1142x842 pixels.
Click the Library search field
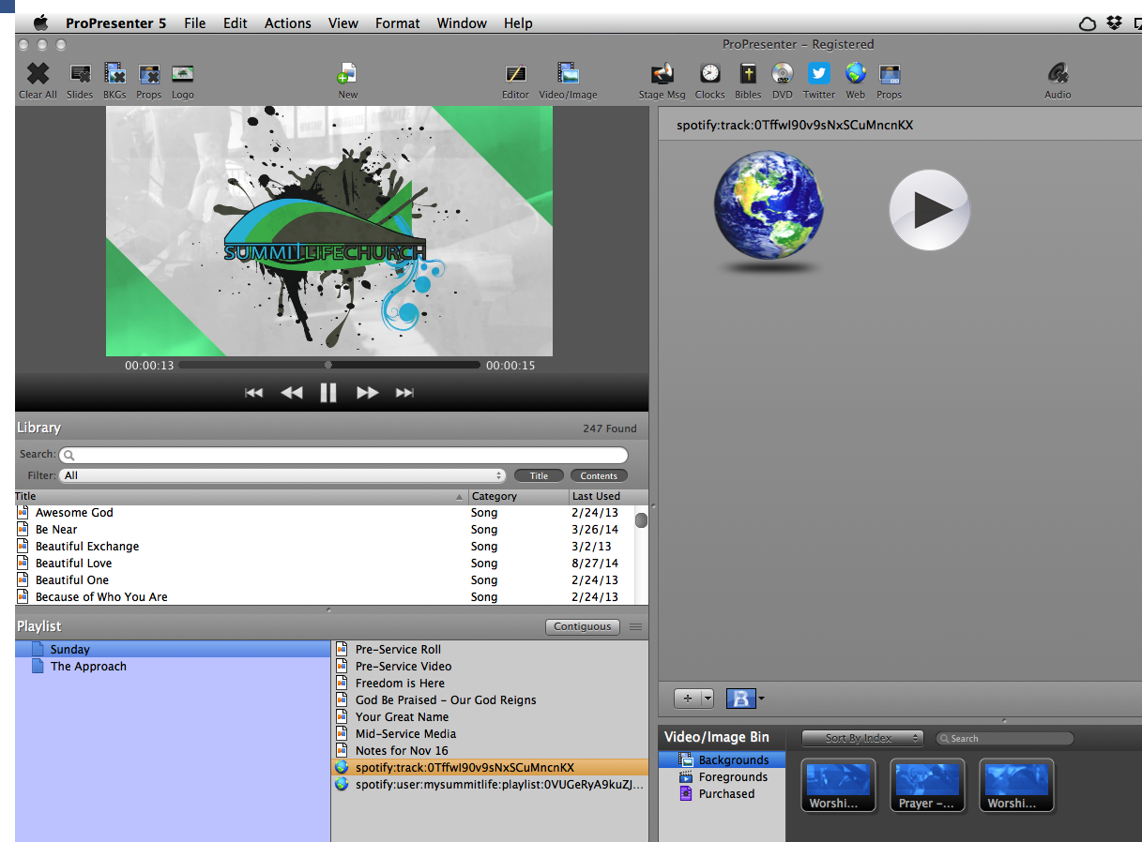coord(343,455)
